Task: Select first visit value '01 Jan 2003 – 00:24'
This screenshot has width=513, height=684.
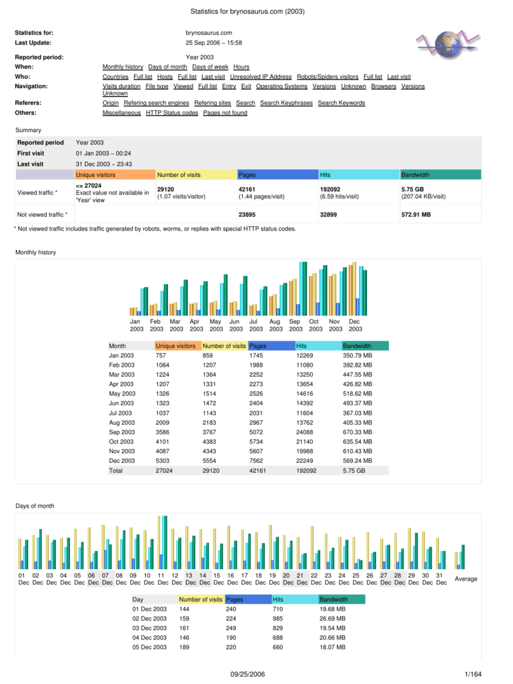Action: click(x=103, y=154)
